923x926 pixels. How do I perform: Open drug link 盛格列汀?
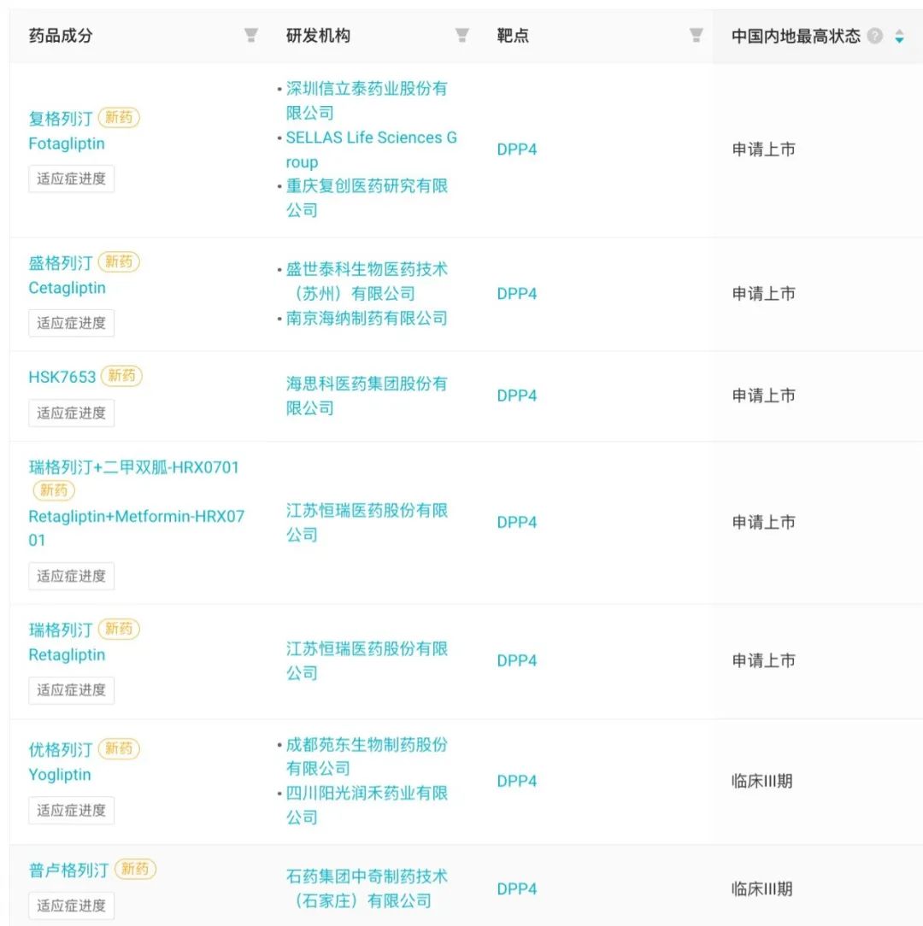pos(61,262)
